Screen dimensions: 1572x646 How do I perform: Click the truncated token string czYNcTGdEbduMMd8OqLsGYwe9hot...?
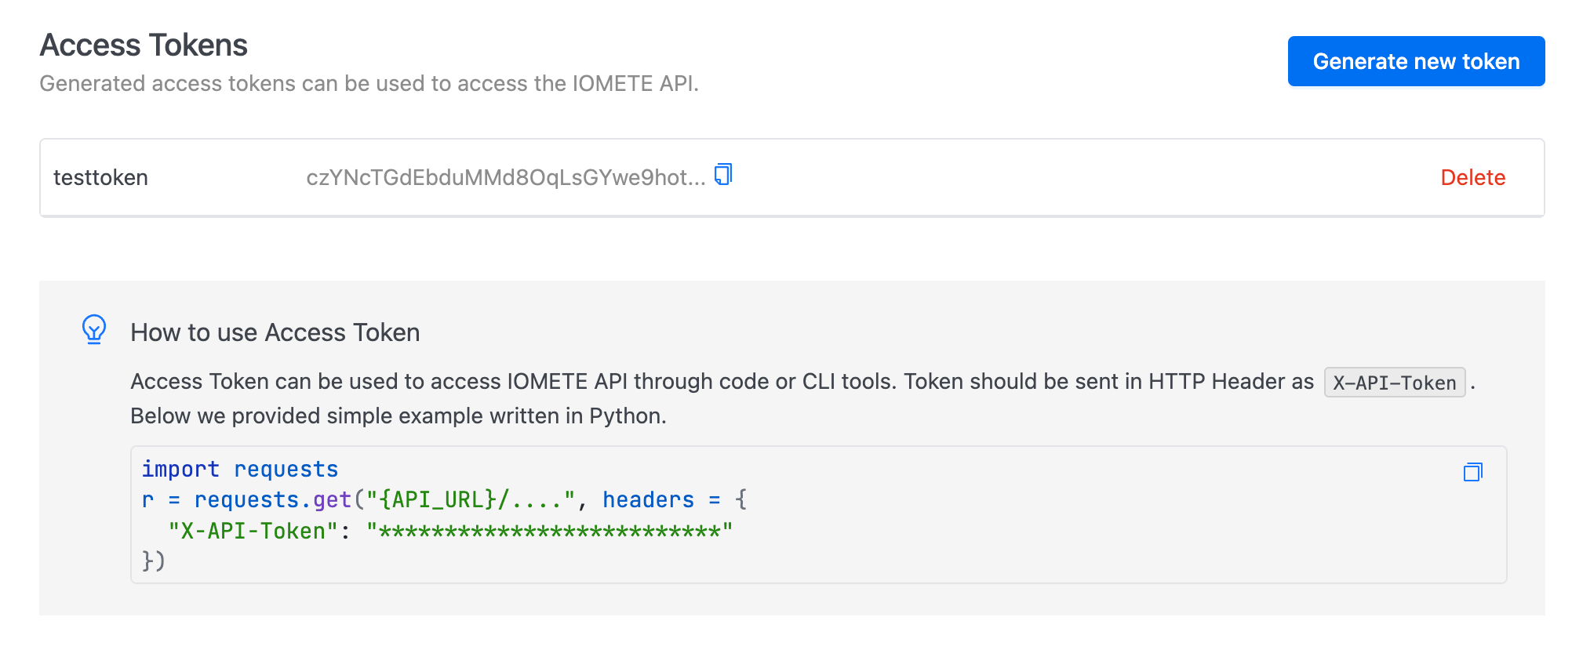(x=506, y=178)
